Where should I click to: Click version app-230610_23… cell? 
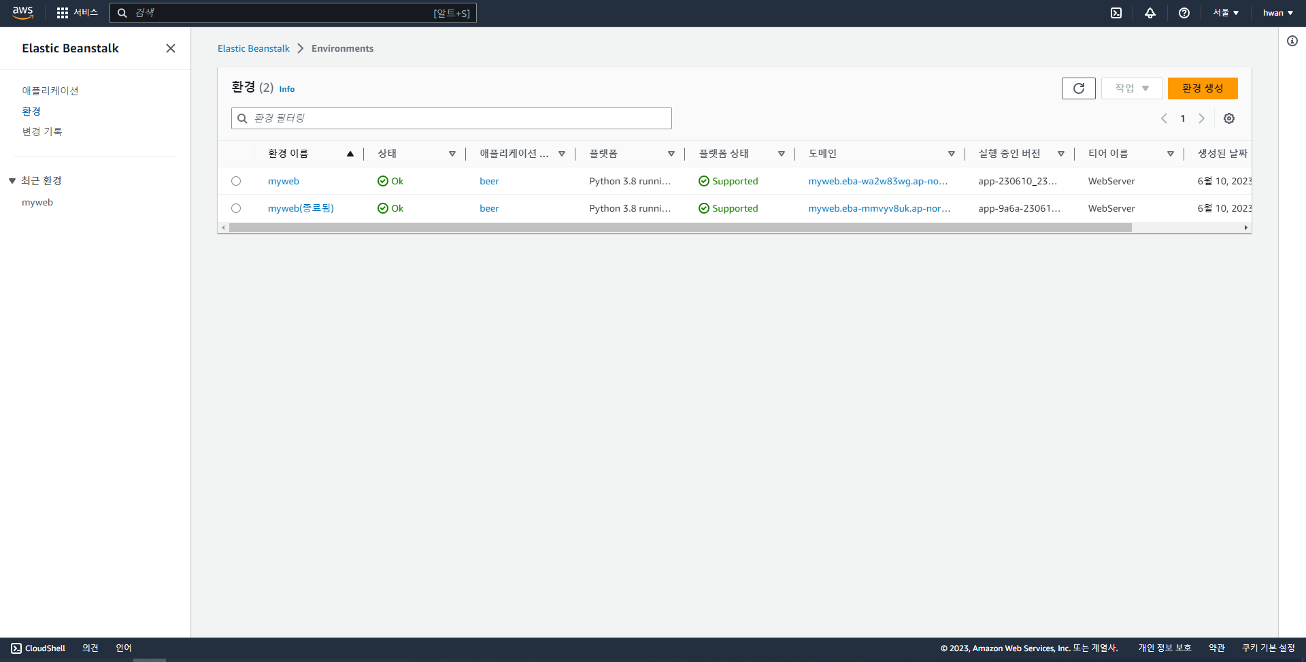(x=1018, y=181)
